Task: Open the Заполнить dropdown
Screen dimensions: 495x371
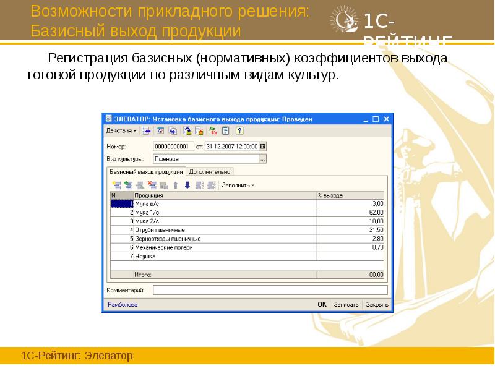Action: click(x=237, y=185)
